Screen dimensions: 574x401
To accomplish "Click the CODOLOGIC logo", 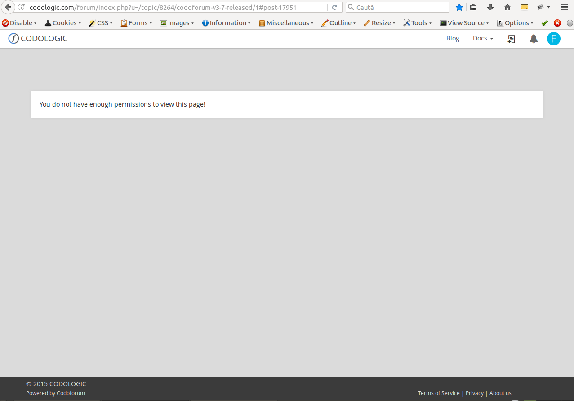I will (38, 39).
